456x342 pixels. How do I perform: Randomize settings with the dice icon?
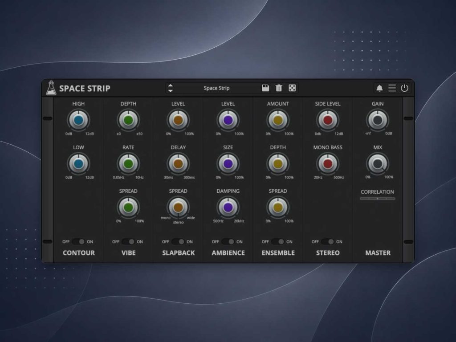pos(292,88)
